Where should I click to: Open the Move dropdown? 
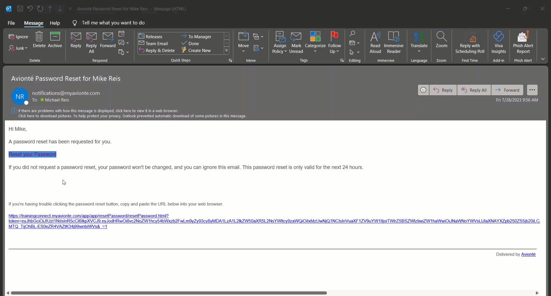point(243,42)
